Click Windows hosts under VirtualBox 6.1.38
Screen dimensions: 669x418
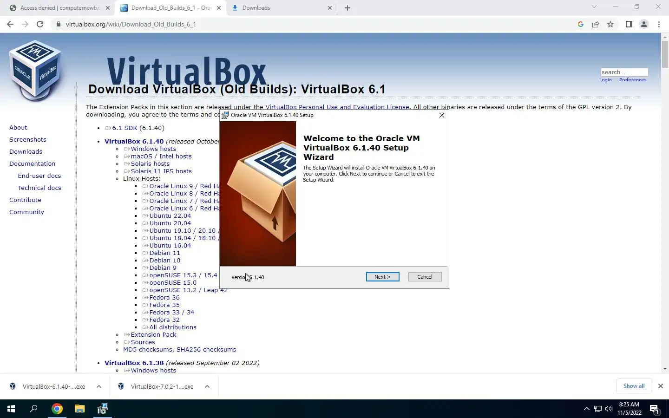pyautogui.click(x=153, y=371)
